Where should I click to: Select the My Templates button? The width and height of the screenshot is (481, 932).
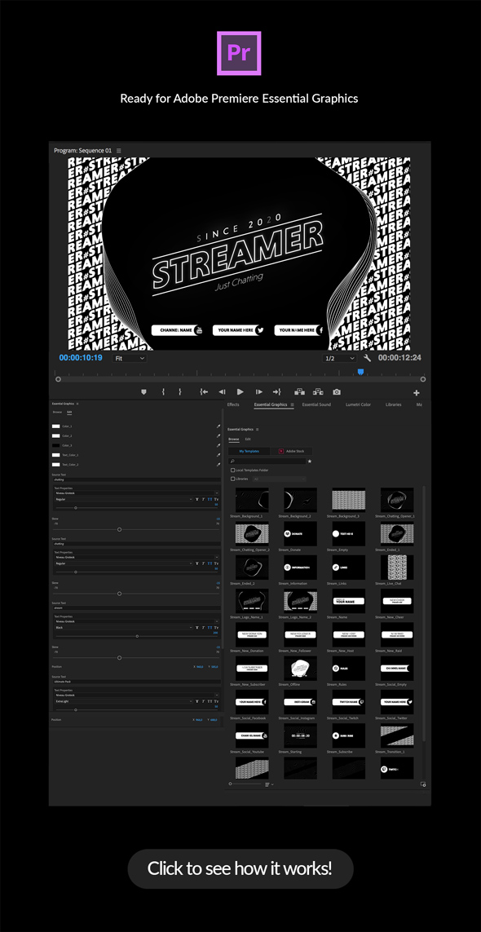[249, 451]
